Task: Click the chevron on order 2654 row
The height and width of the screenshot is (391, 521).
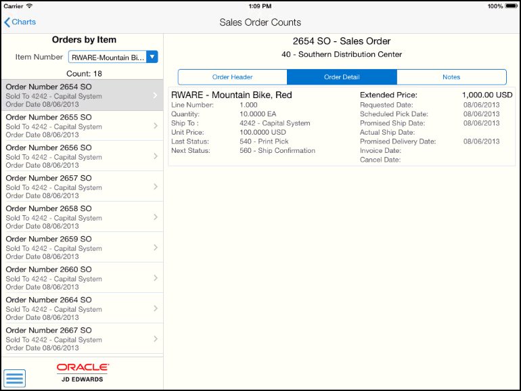Action: [156, 95]
